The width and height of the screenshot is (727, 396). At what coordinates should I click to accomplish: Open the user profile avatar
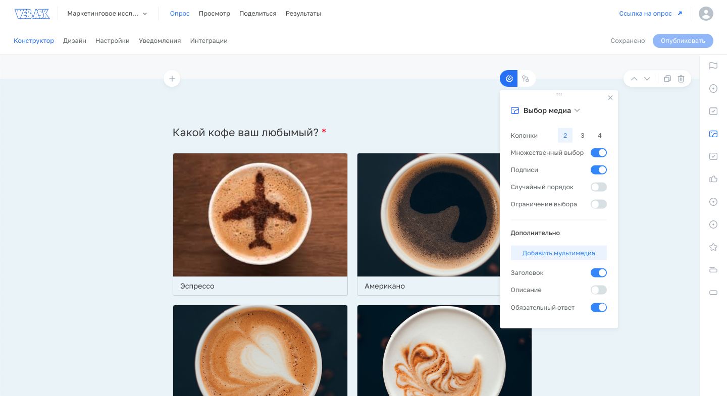[x=705, y=14]
